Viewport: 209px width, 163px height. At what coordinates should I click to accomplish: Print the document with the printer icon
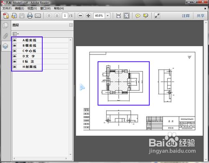(x=30, y=16)
